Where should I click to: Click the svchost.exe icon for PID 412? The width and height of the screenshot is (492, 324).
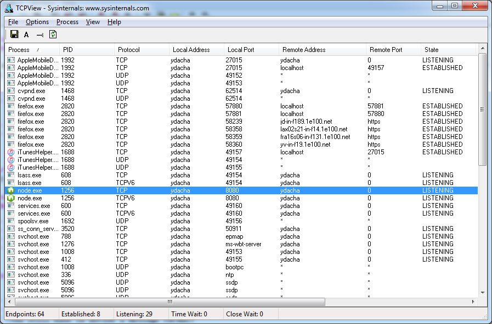(11, 259)
